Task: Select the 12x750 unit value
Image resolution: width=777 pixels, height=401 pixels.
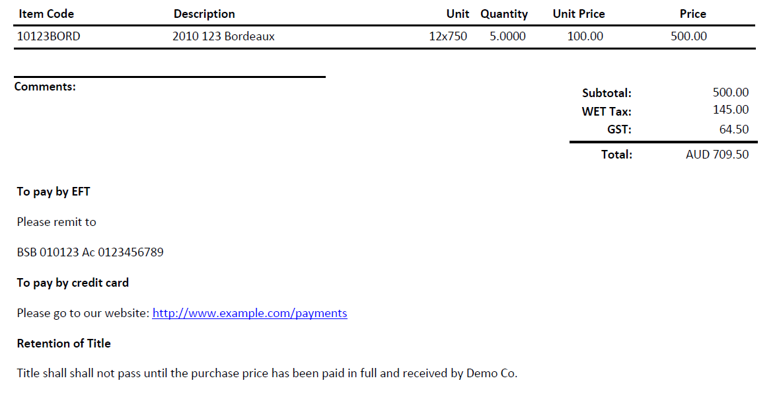Action: pos(448,36)
